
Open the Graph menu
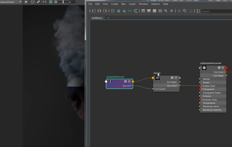[x=132, y=4]
